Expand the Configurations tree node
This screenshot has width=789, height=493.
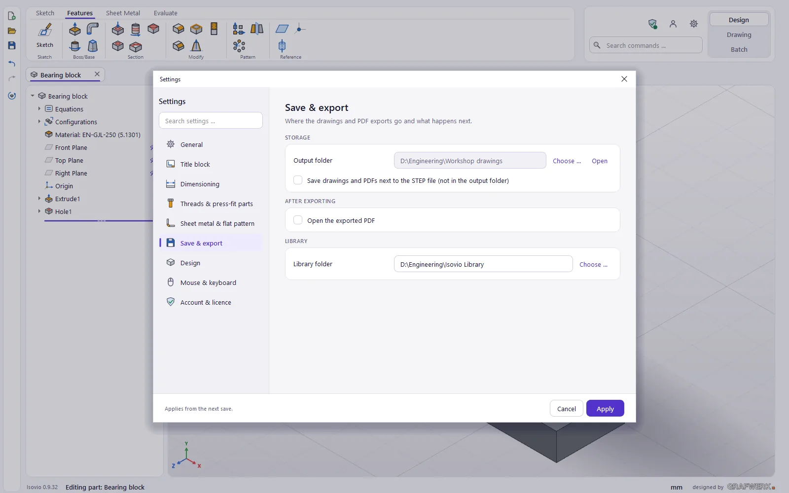click(39, 122)
